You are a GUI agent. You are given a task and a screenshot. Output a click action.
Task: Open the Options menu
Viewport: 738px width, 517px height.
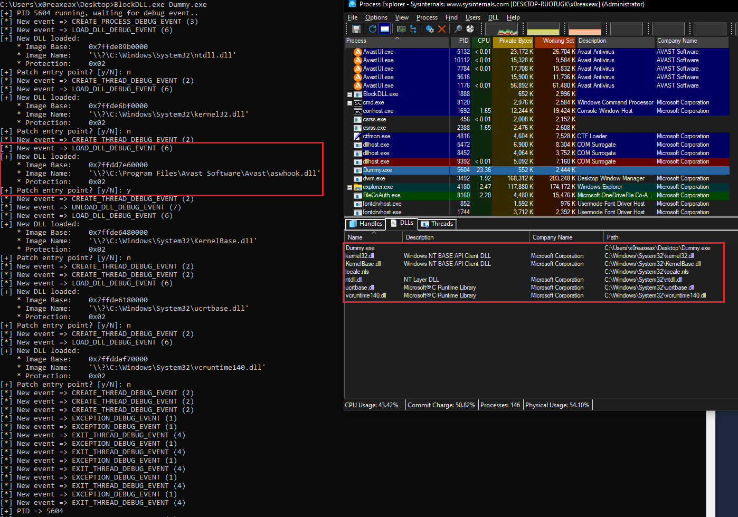tap(376, 17)
